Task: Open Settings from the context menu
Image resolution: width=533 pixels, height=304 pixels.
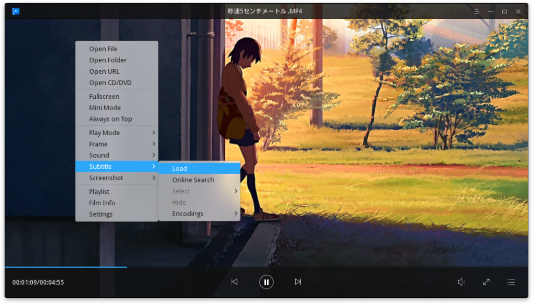Action: point(101,214)
